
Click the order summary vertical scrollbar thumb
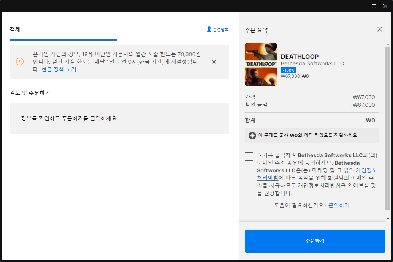[388, 129]
